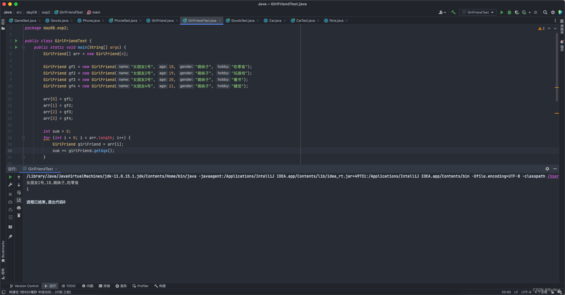Open Search Everywhere magnifier icon
The image size is (565, 295).
545,12
